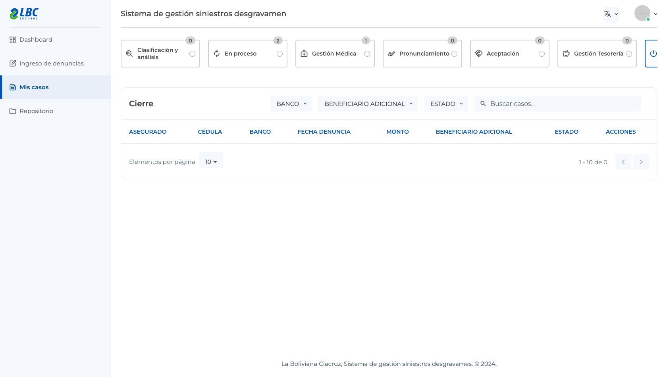Viewport: 667px width, 377px height.
Task: Click the Gestión Tesorería piggy bank icon
Action: pos(566,54)
